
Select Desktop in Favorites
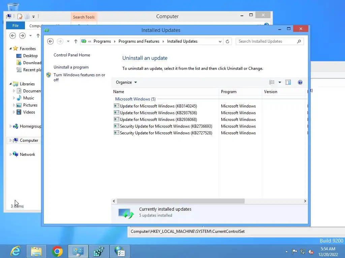27,56
